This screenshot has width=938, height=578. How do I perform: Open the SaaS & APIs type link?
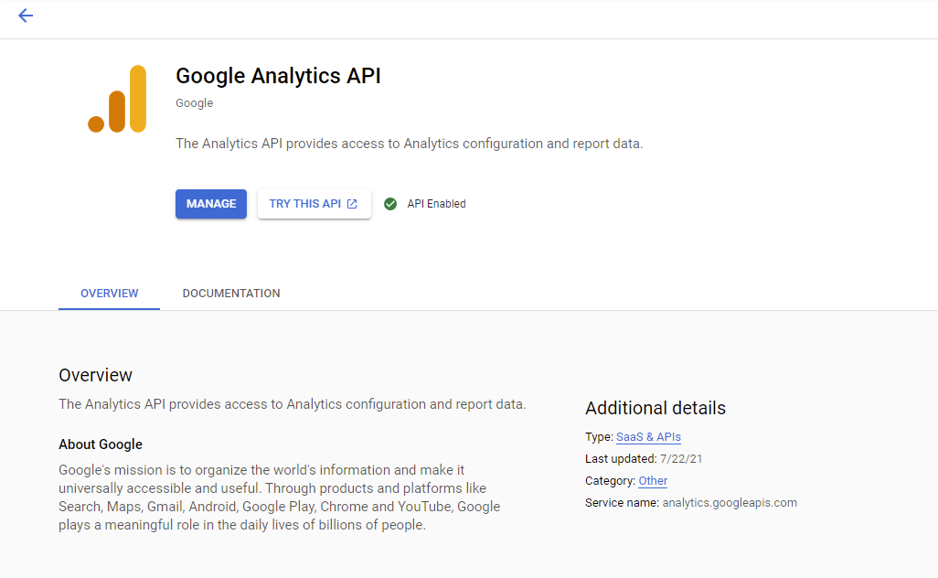pyautogui.click(x=648, y=437)
